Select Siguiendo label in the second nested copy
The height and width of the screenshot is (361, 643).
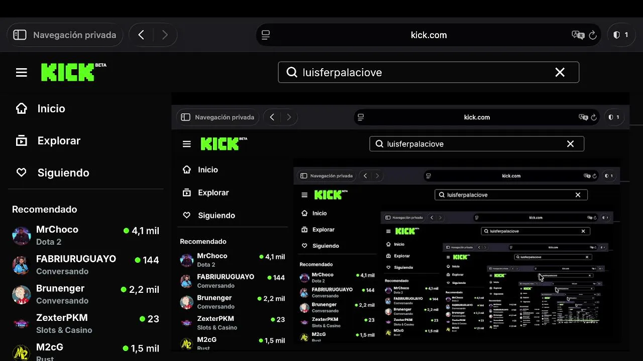pyautogui.click(x=326, y=246)
